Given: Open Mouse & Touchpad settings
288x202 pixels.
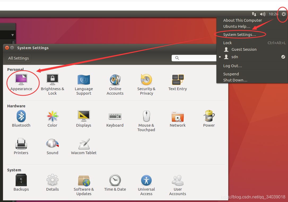Looking at the screenshot, I should coord(146,121).
